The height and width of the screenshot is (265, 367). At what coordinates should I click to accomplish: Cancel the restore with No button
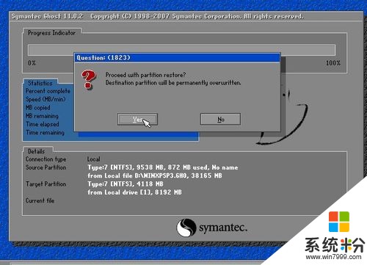point(220,119)
